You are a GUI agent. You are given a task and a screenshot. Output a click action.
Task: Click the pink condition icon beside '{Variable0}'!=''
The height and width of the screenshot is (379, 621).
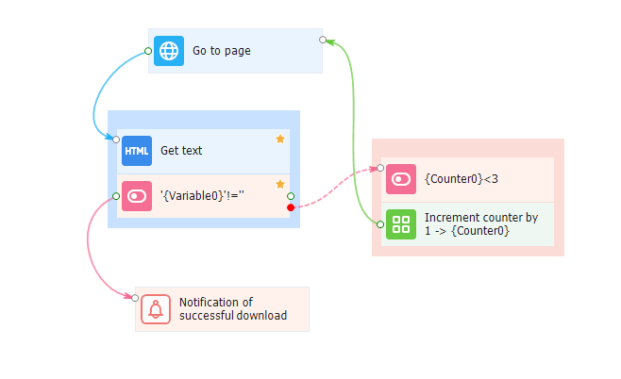(137, 196)
